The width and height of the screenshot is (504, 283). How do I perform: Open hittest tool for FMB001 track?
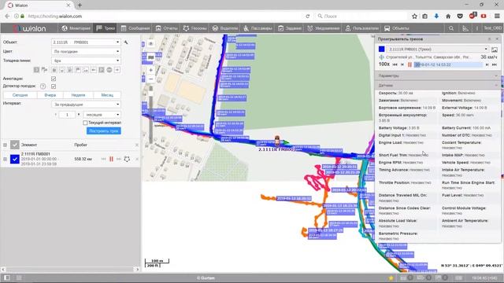(127, 159)
